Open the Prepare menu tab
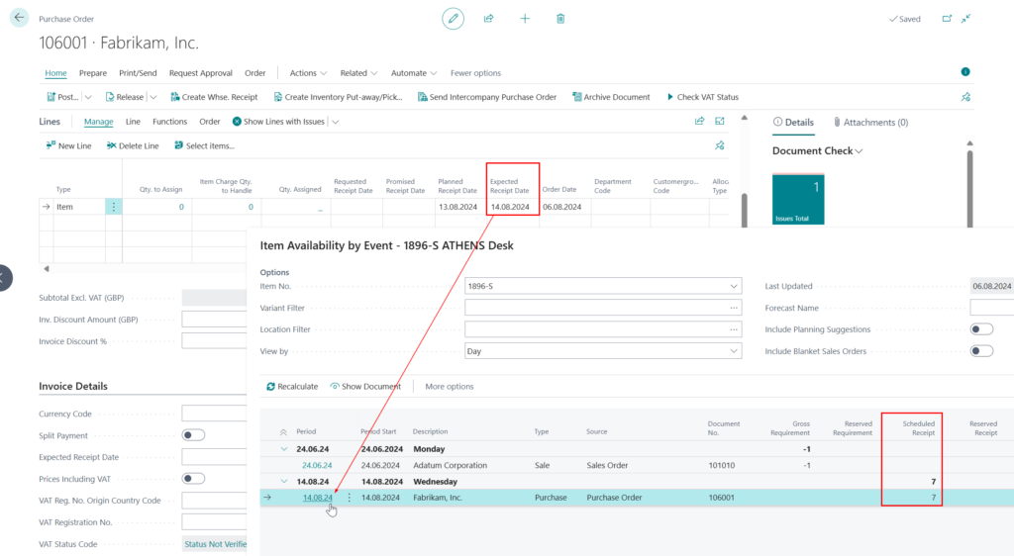 (x=93, y=73)
